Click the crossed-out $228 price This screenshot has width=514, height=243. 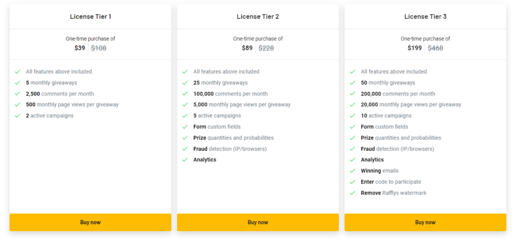266,48
